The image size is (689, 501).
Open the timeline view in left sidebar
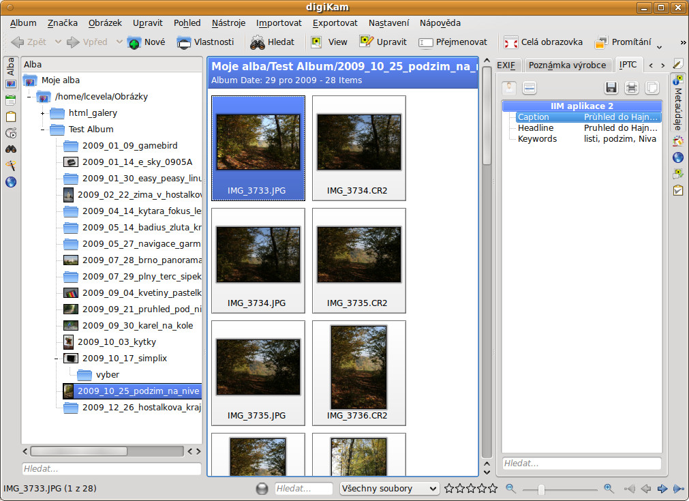tap(10, 133)
